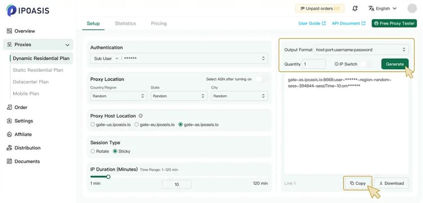Select Static Residential Plan
The height and width of the screenshot is (203, 423).
click(38, 70)
